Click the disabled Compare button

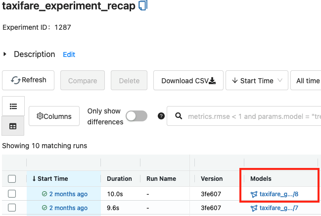83,80
